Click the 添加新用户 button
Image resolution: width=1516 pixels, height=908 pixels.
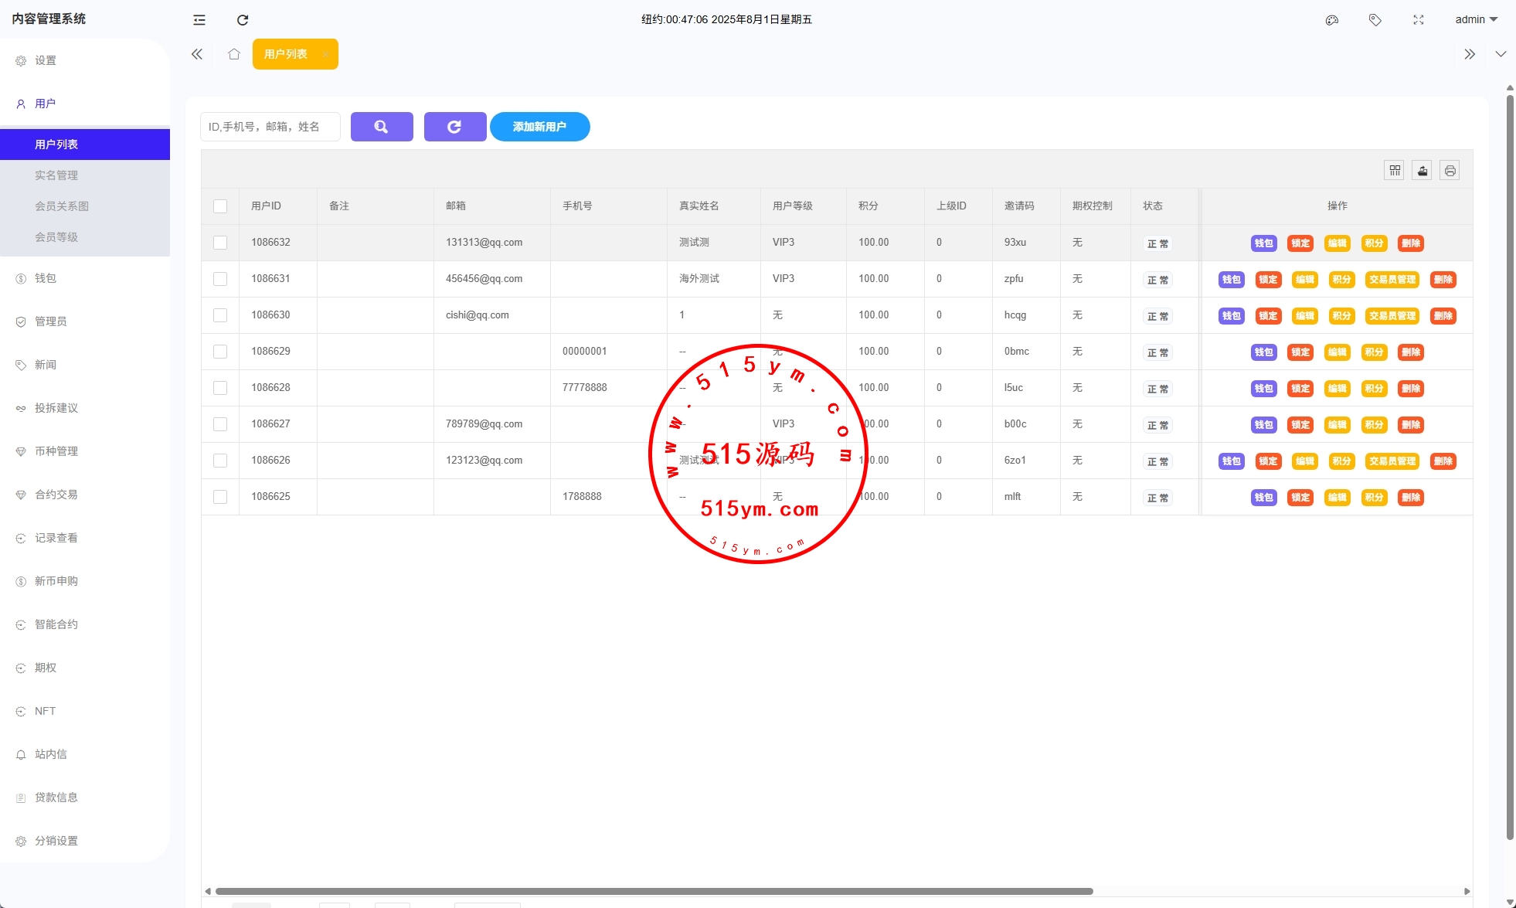539,127
